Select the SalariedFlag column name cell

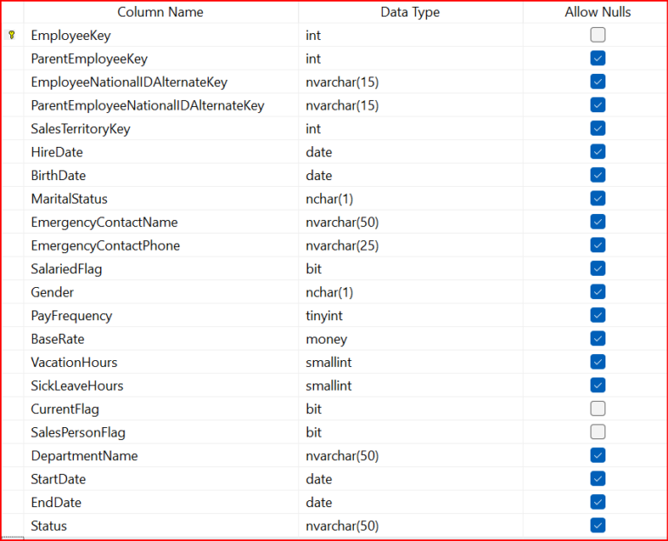coord(161,269)
